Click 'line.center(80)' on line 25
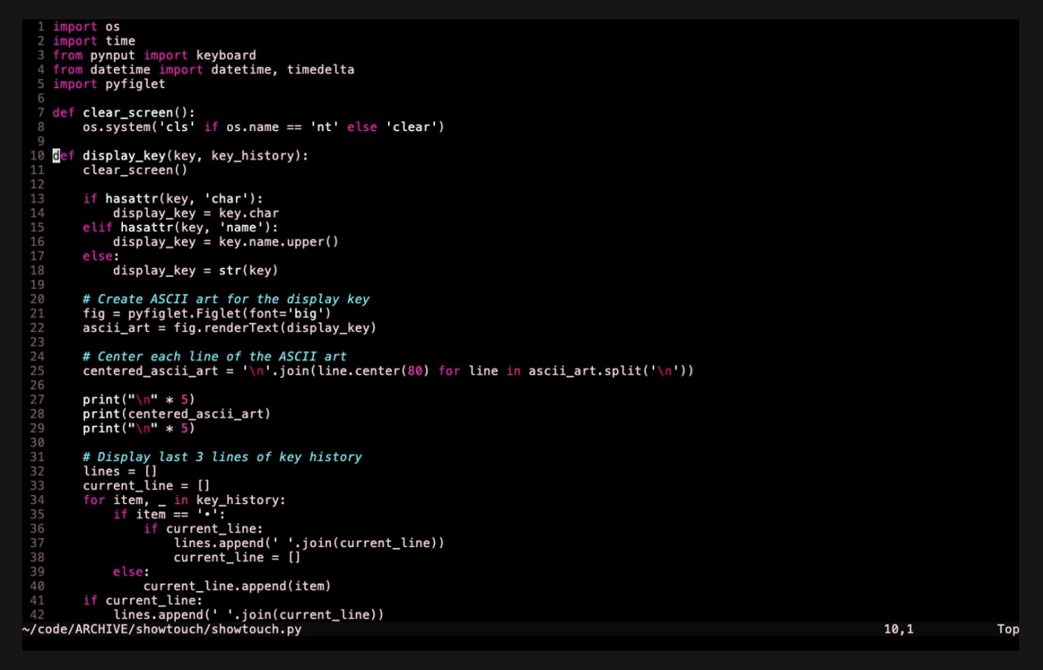This screenshot has height=670, width=1043. [x=373, y=371]
